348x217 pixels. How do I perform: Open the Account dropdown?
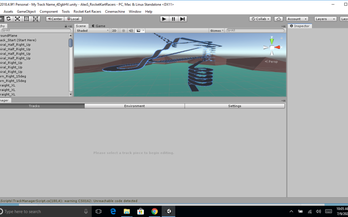click(x=297, y=19)
